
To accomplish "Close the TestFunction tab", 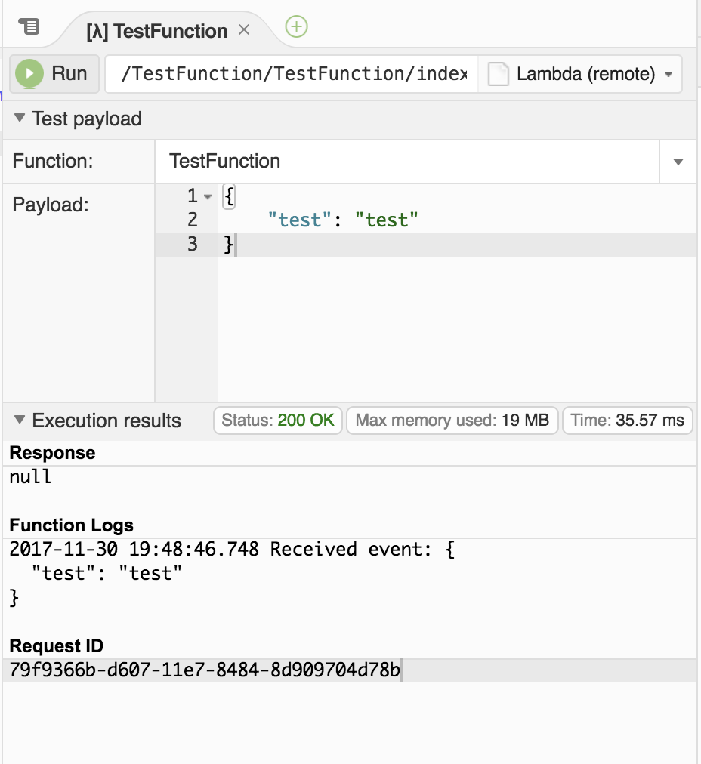I will (245, 31).
